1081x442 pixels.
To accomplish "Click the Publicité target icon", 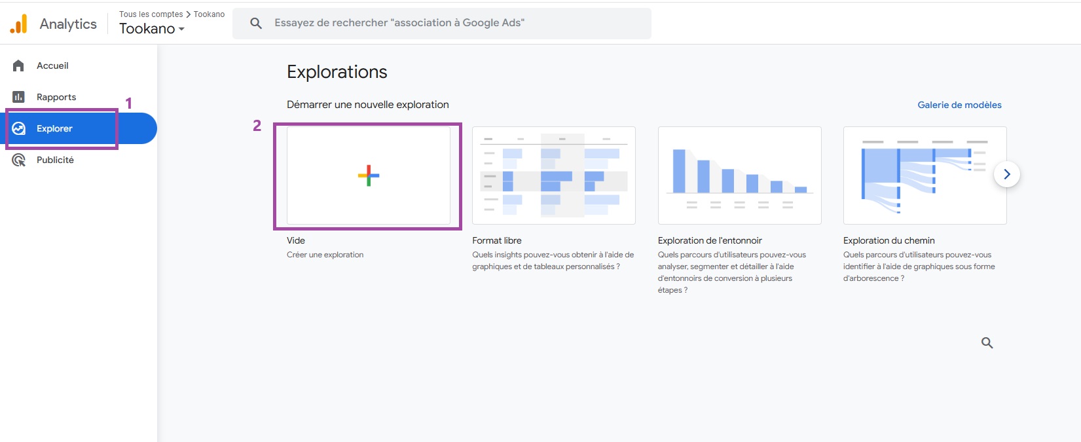I will point(19,160).
